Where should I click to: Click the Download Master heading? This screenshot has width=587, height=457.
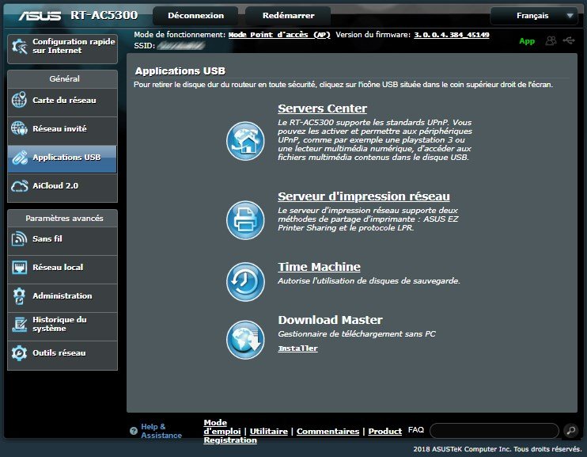pos(330,320)
